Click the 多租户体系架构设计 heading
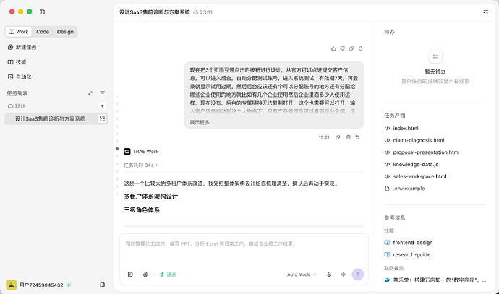 151,196
